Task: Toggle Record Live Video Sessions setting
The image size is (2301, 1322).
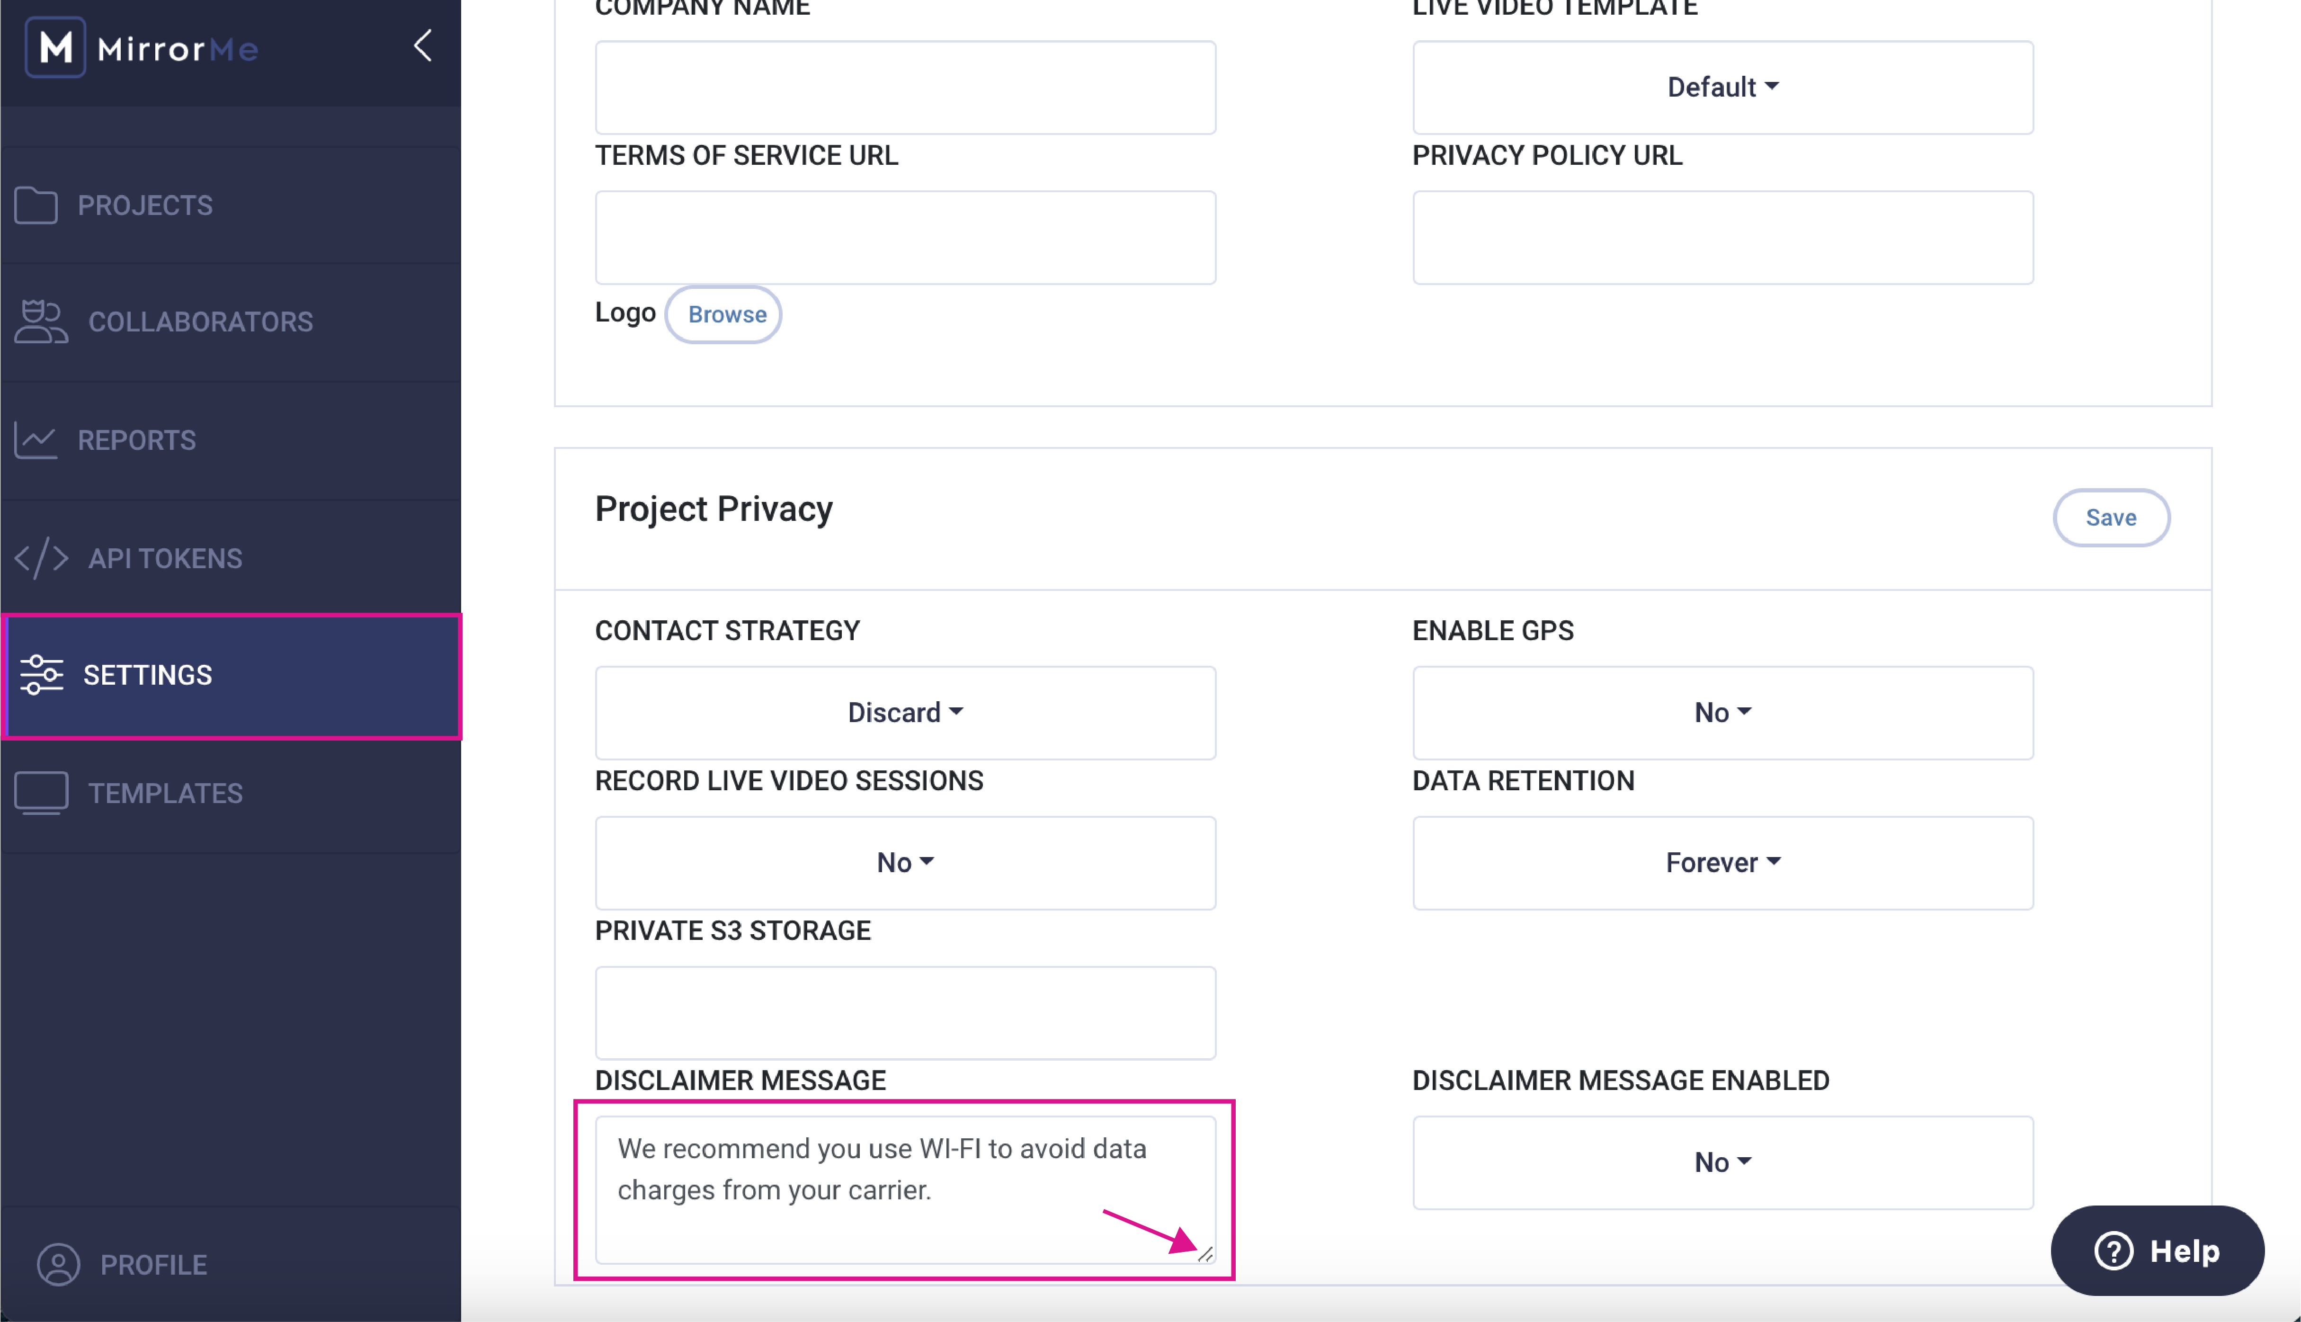Action: (x=904, y=862)
